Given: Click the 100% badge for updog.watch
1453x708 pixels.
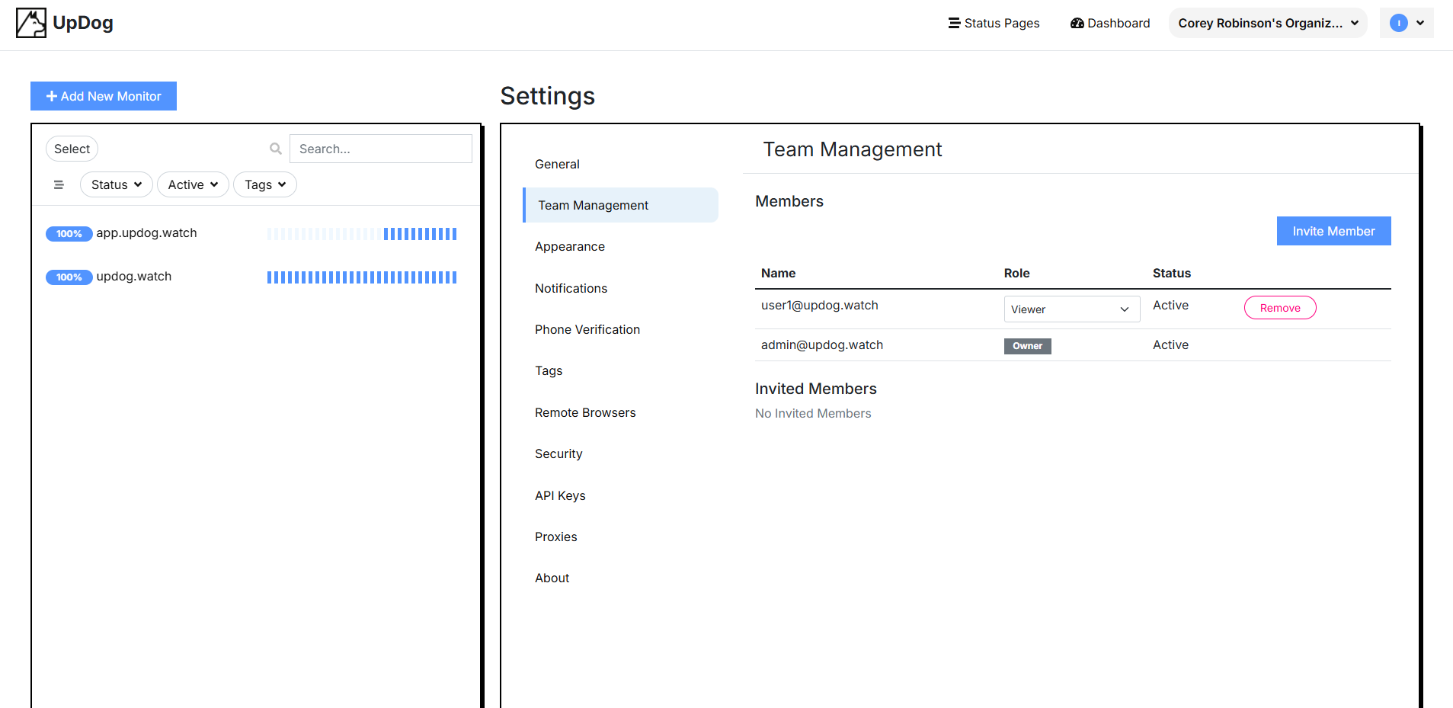Looking at the screenshot, I should click(69, 277).
